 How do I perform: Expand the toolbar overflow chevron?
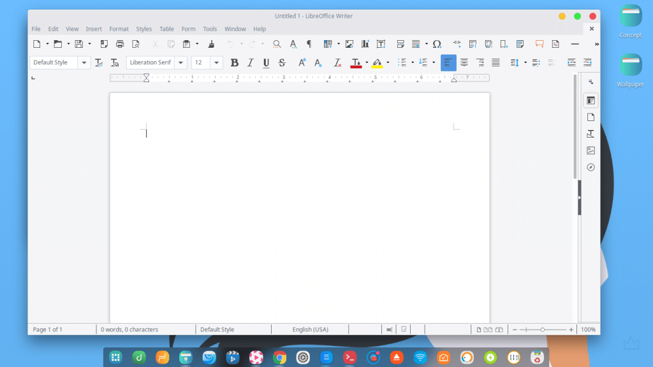click(596, 44)
